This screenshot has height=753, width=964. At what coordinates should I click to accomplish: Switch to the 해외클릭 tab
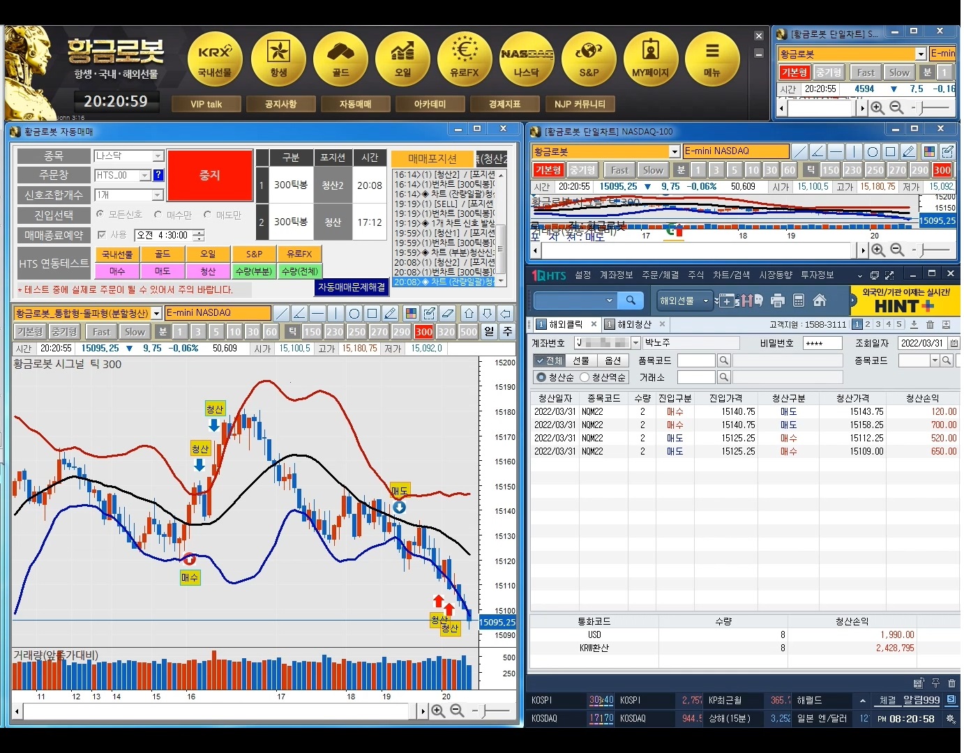566,324
